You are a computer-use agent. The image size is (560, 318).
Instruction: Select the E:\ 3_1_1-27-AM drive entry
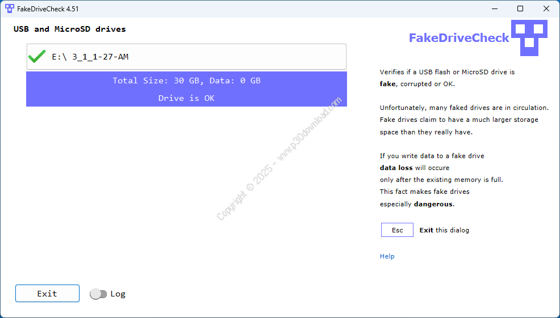point(186,57)
